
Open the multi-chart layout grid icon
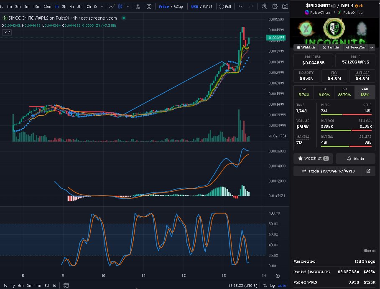click(x=149, y=7)
